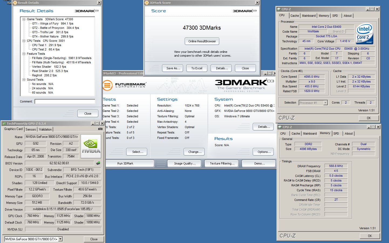Open the Processor #1 selection dropdown
Screen dimensions: 389x243
point(325,102)
